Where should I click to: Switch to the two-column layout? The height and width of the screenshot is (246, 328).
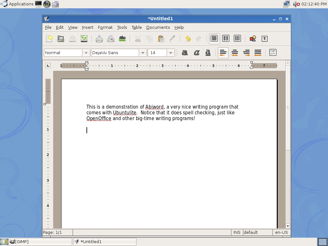tap(226, 38)
